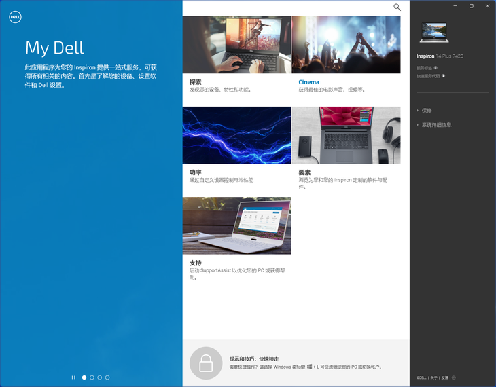Click the info icon beside 服务标签
This screenshot has width=496, height=387.
(x=436, y=68)
